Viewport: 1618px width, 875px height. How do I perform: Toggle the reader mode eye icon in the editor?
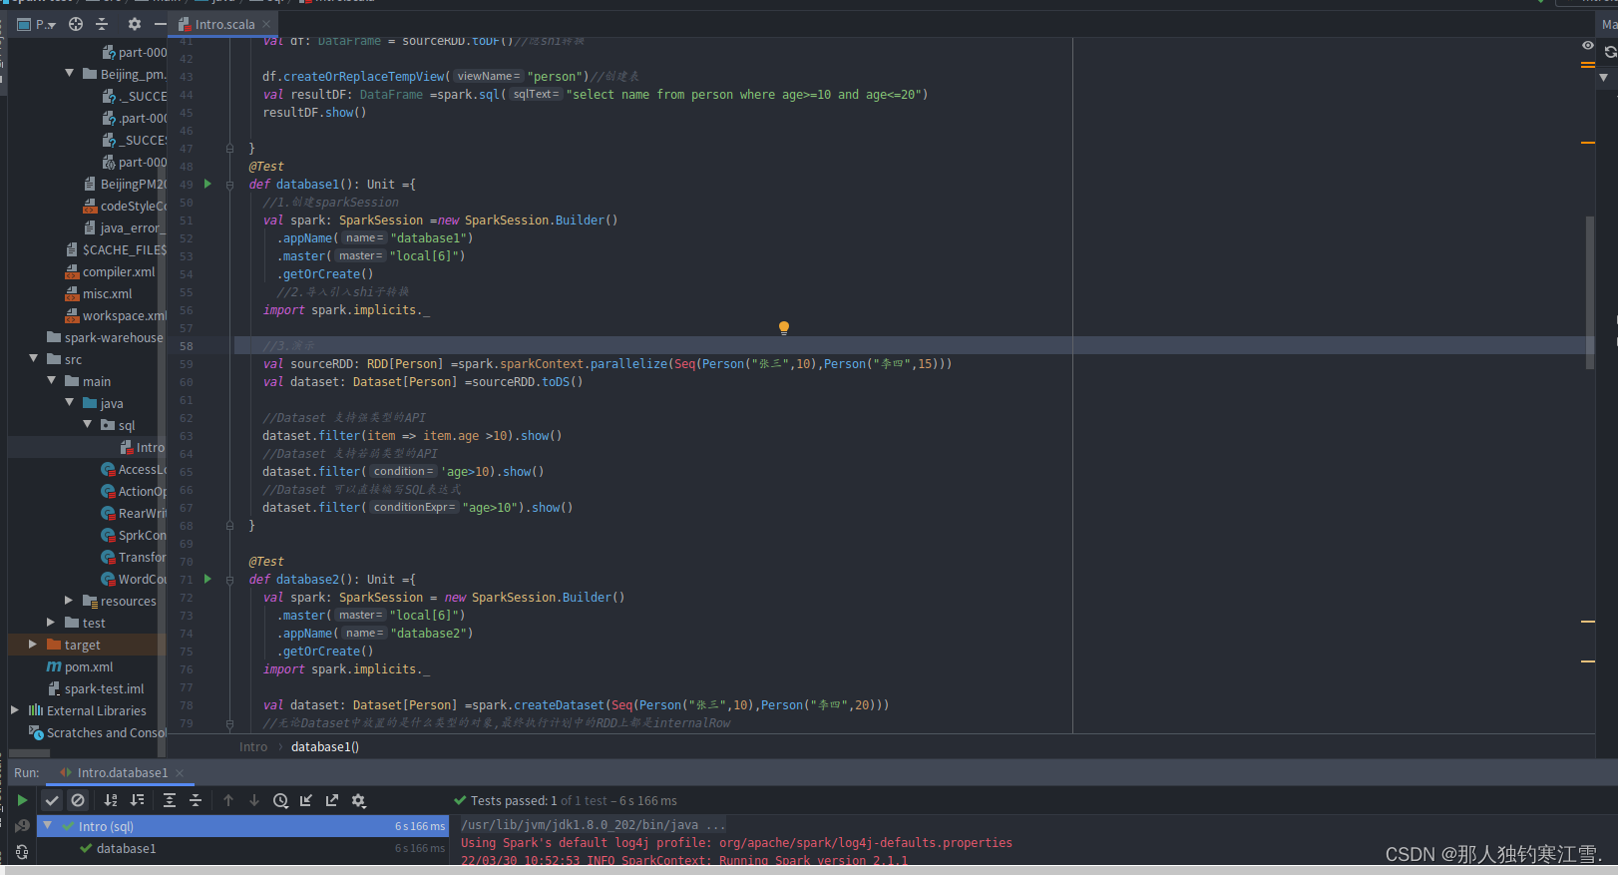point(1588,46)
